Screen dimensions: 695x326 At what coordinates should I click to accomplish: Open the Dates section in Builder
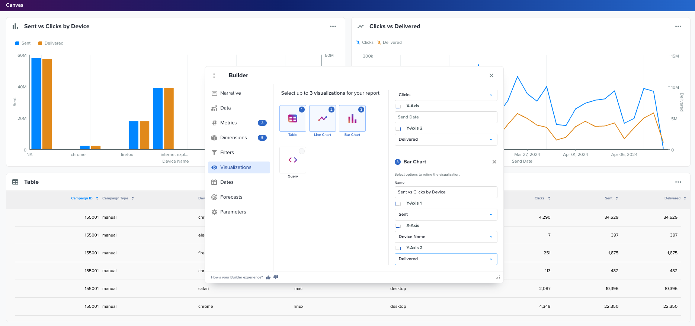(239, 182)
